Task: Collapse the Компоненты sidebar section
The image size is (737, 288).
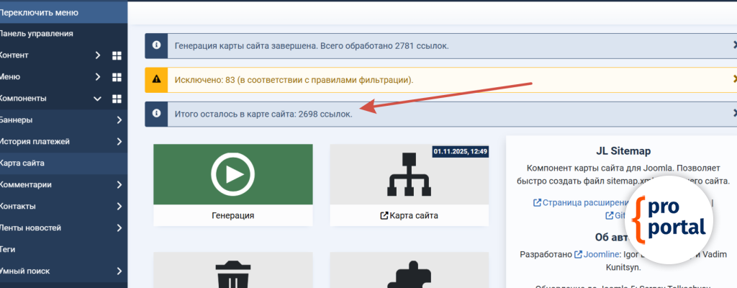Action: pos(97,99)
